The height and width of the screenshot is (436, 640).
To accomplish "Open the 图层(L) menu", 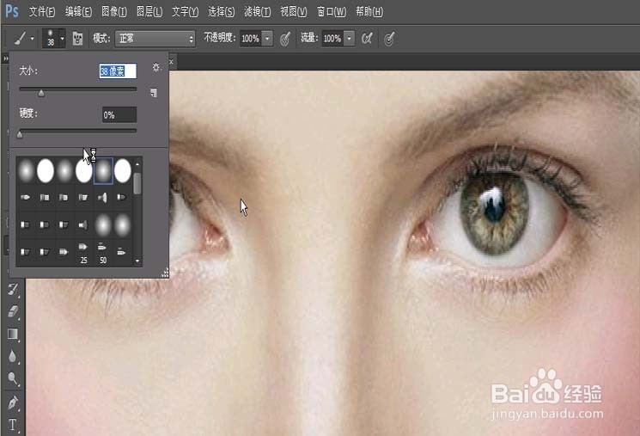I will pos(149,11).
